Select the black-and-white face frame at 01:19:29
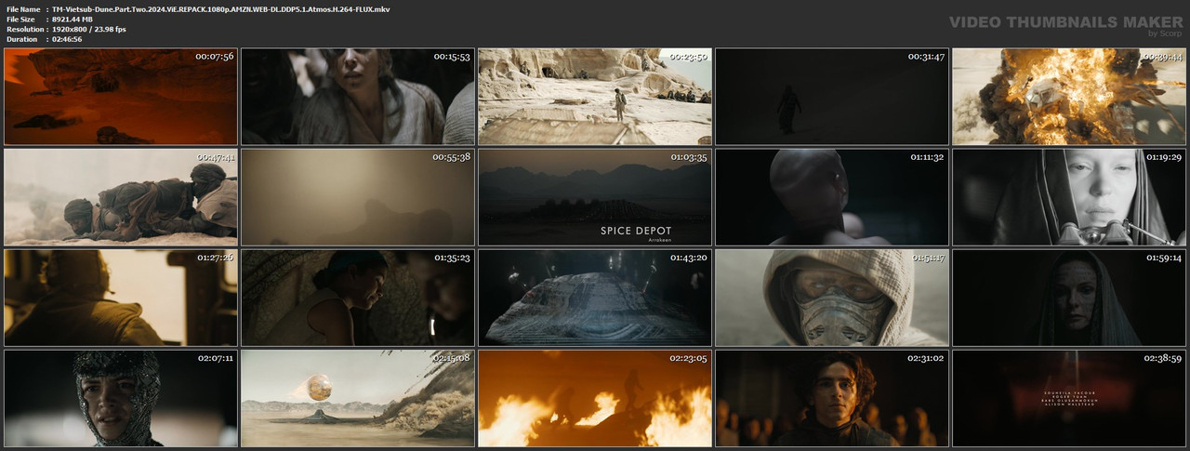This screenshot has height=451, width=1190. 1069,197
